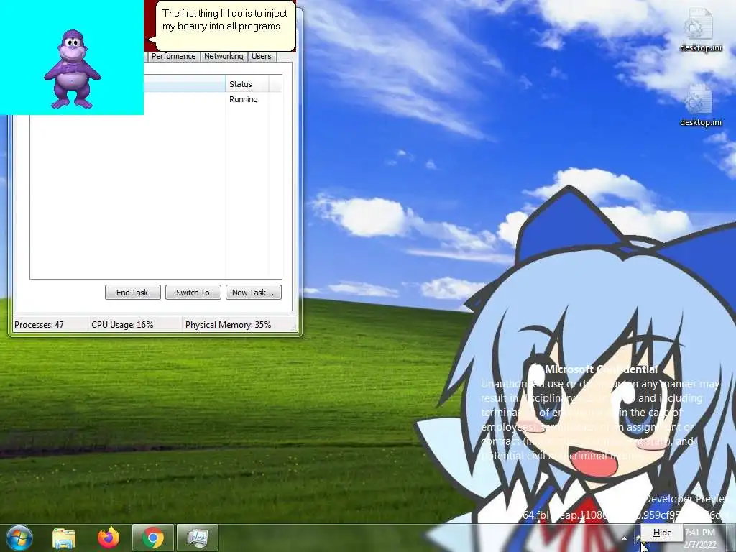Image resolution: width=736 pixels, height=552 pixels.
Task: Click the CPU Usage: 16% status entry
Action: (x=134, y=325)
